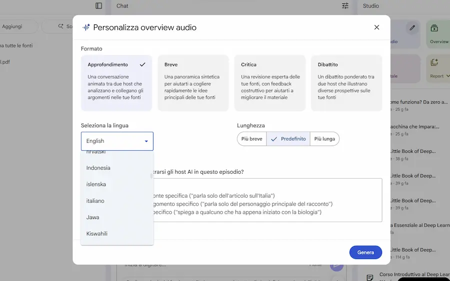This screenshot has width=450, height=281.
Task: Click the Report card icon
Action: point(434,62)
